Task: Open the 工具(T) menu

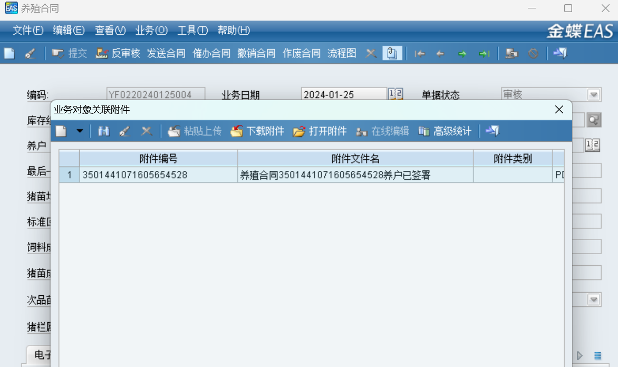Action: (192, 31)
